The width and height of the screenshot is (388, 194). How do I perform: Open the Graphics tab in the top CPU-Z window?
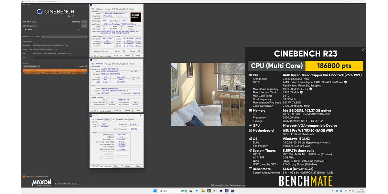click(x=120, y=9)
